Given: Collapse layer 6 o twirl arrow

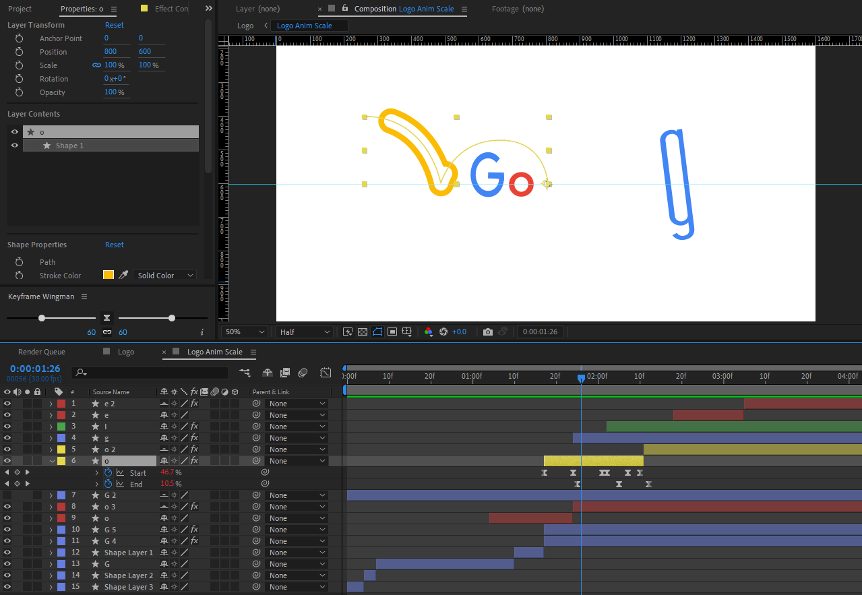Looking at the screenshot, I should tap(51, 461).
